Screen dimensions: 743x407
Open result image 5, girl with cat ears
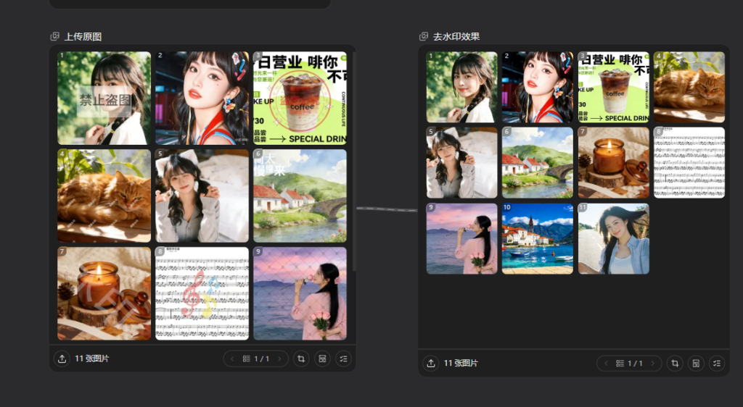[462, 163]
